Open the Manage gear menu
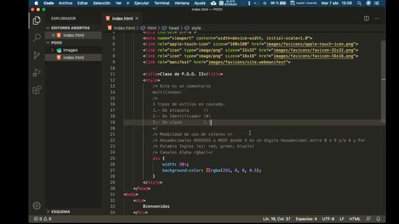 pos(37,205)
